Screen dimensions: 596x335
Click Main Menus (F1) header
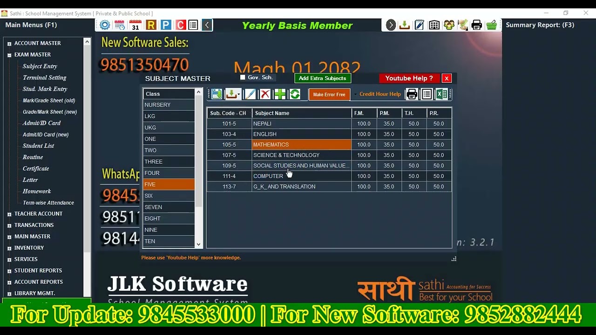pyautogui.click(x=31, y=25)
